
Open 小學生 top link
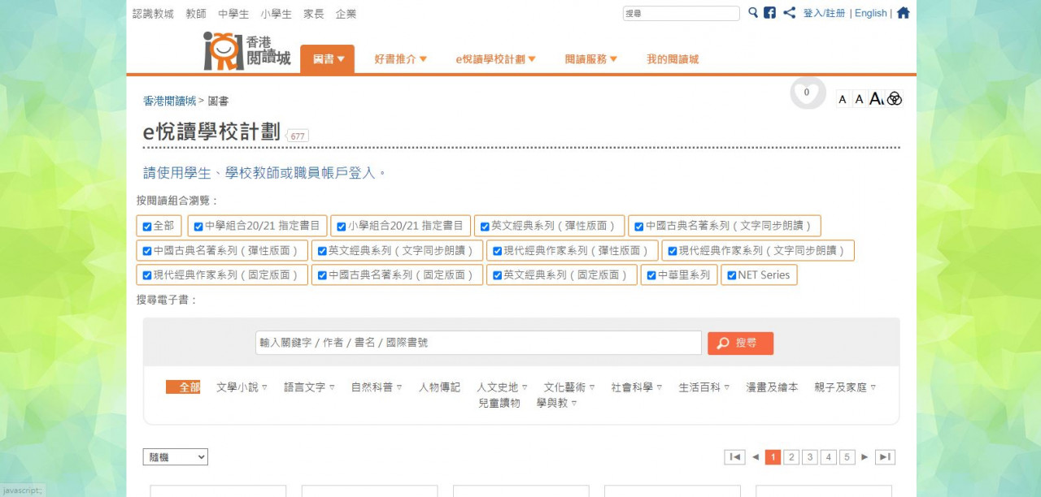277,14
